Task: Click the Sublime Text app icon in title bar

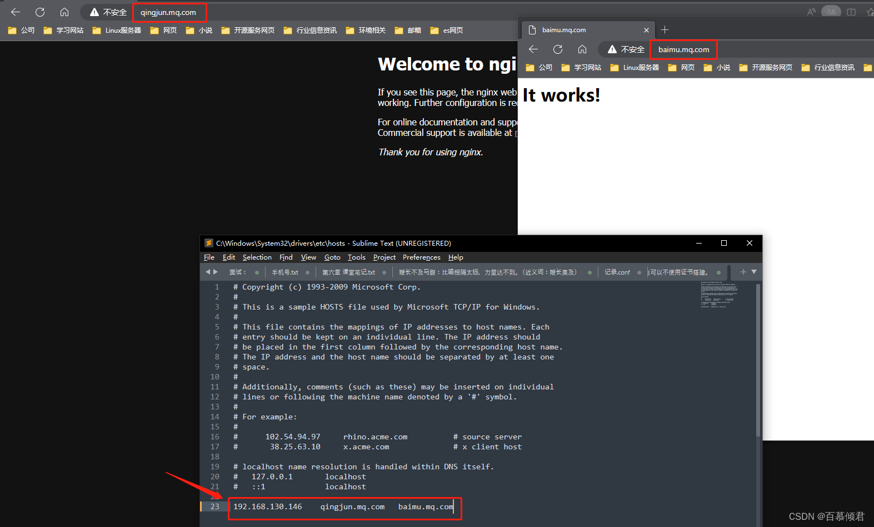Action: 209,243
